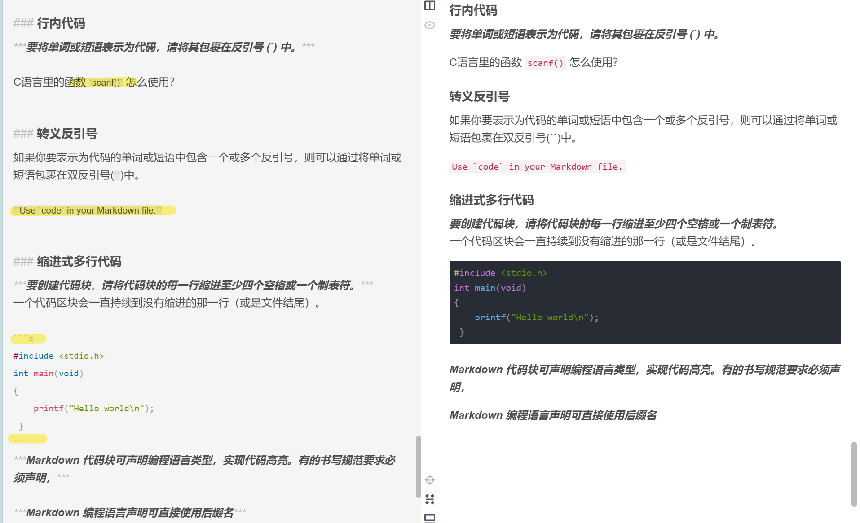Click '#include <stdio.h>' in preview code block
Viewport: 860px width, 523px height.
(500, 273)
